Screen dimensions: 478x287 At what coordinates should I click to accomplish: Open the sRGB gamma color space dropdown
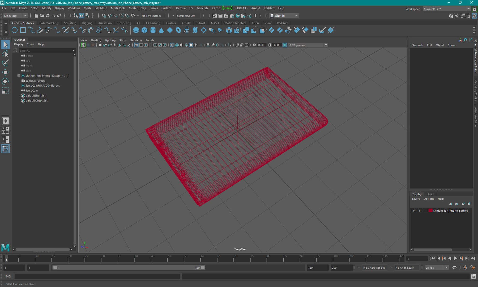[x=308, y=45]
